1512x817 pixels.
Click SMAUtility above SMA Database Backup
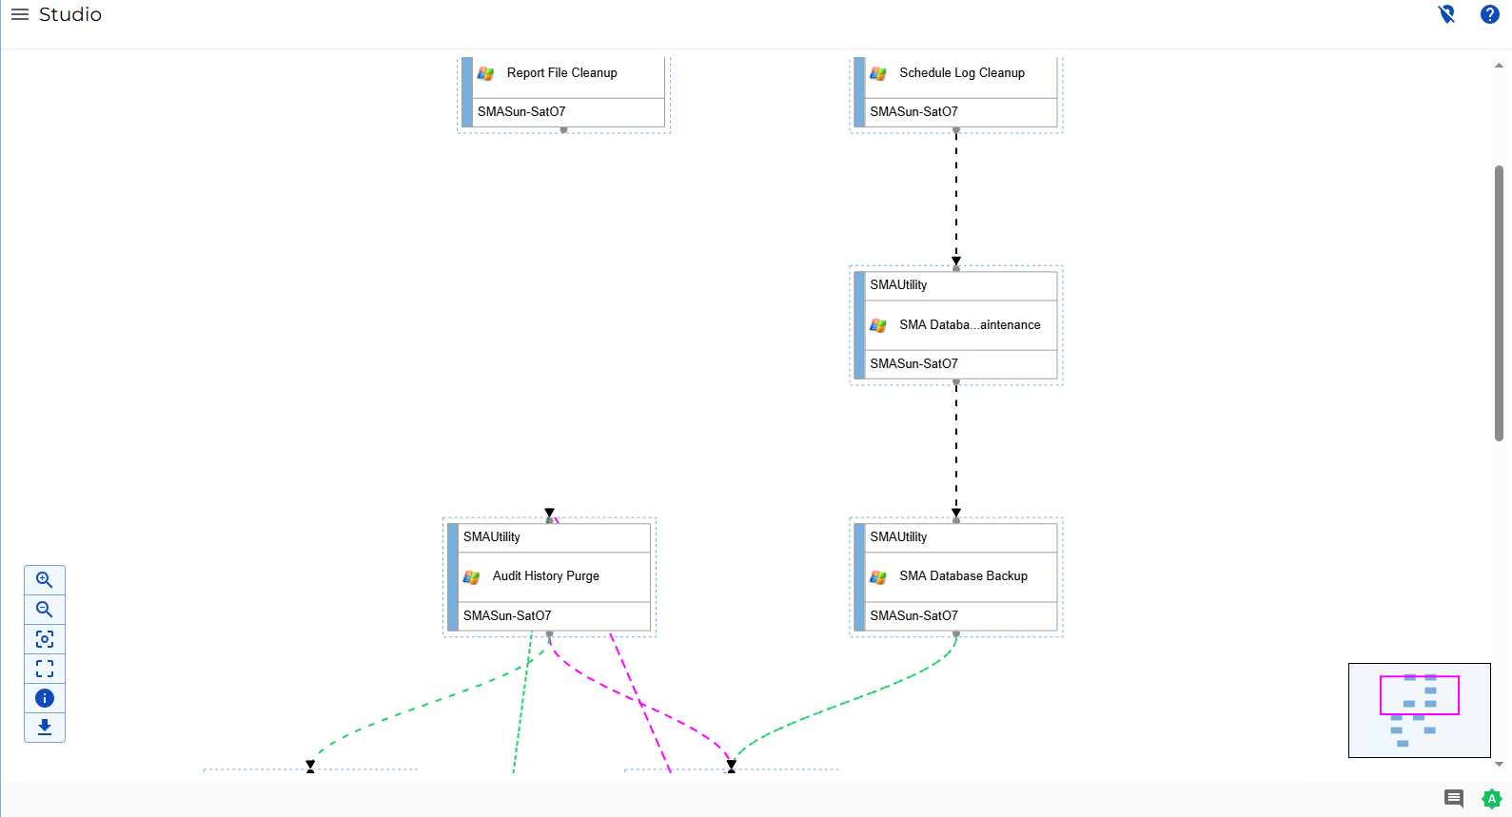898,537
